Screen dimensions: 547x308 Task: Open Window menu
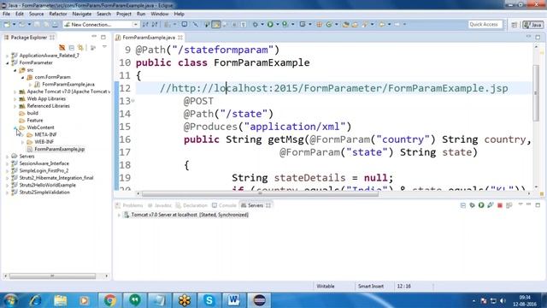[x=160, y=14]
